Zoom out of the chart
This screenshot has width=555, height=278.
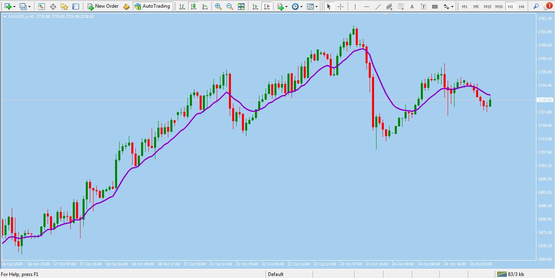(x=230, y=6)
